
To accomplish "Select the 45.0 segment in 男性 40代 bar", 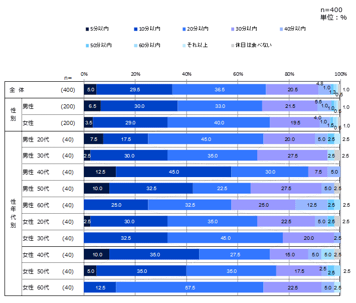I will [x=173, y=172].
